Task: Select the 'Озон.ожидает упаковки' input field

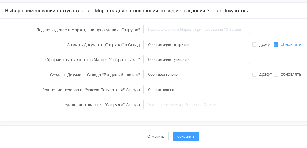Action: pyautogui.click(x=197, y=59)
